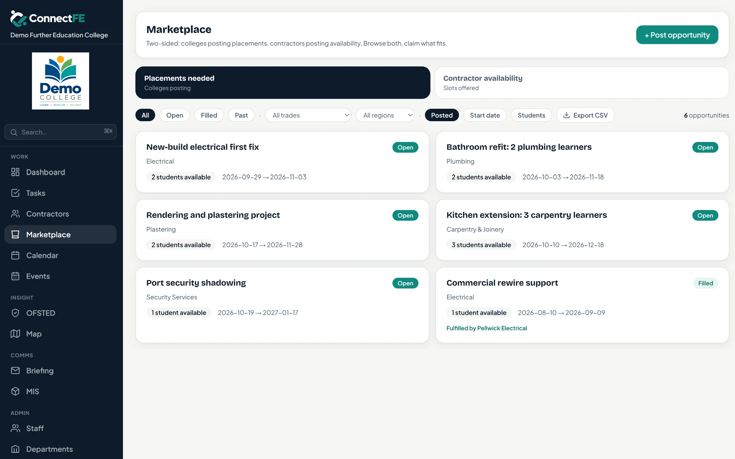
Task: Click the Events calendar icon
Action: click(15, 276)
